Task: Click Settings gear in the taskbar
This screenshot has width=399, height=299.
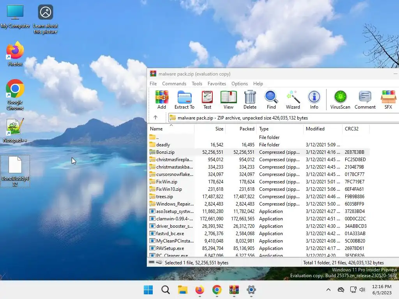Action: click(x=251, y=290)
